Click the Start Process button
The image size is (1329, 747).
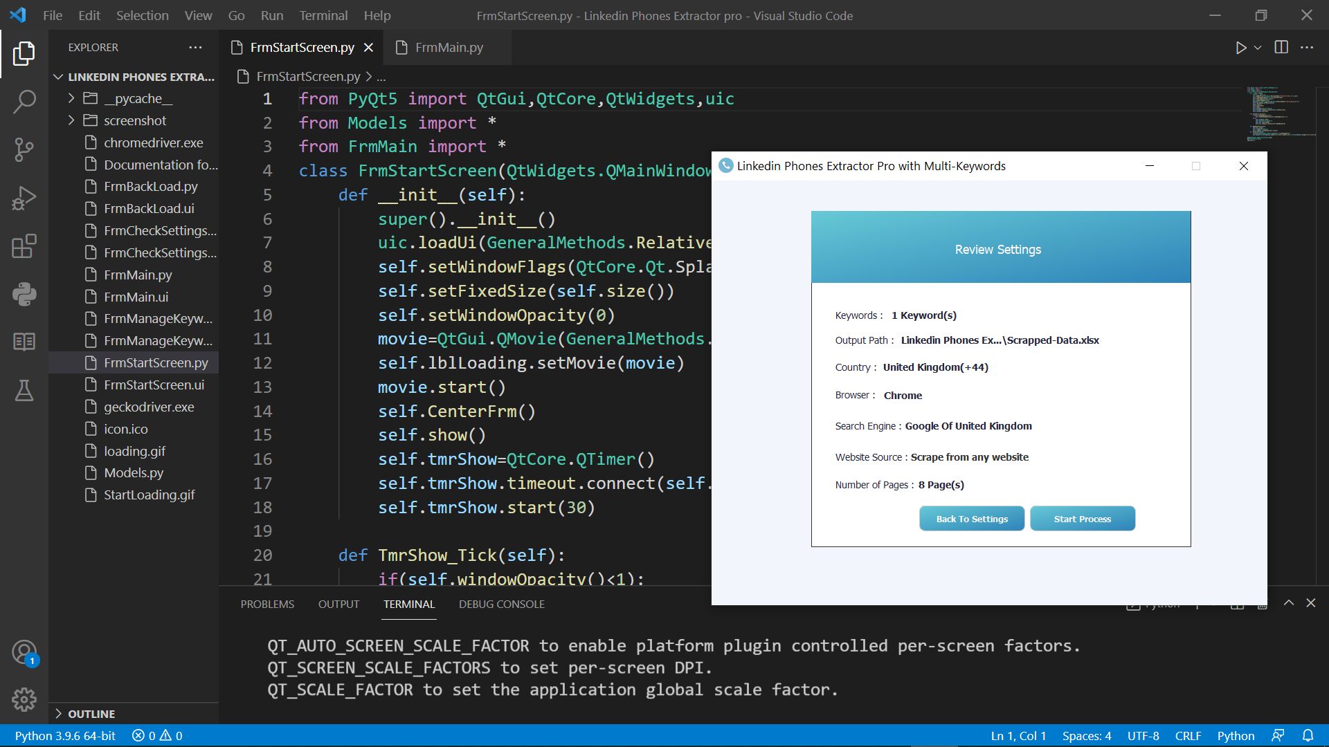point(1083,519)
